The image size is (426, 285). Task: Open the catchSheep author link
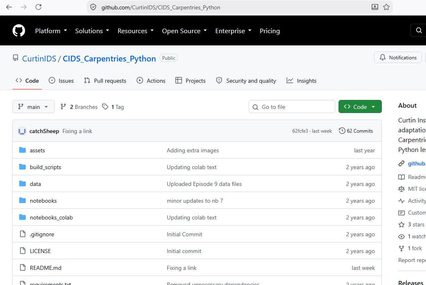pos(44,131)
